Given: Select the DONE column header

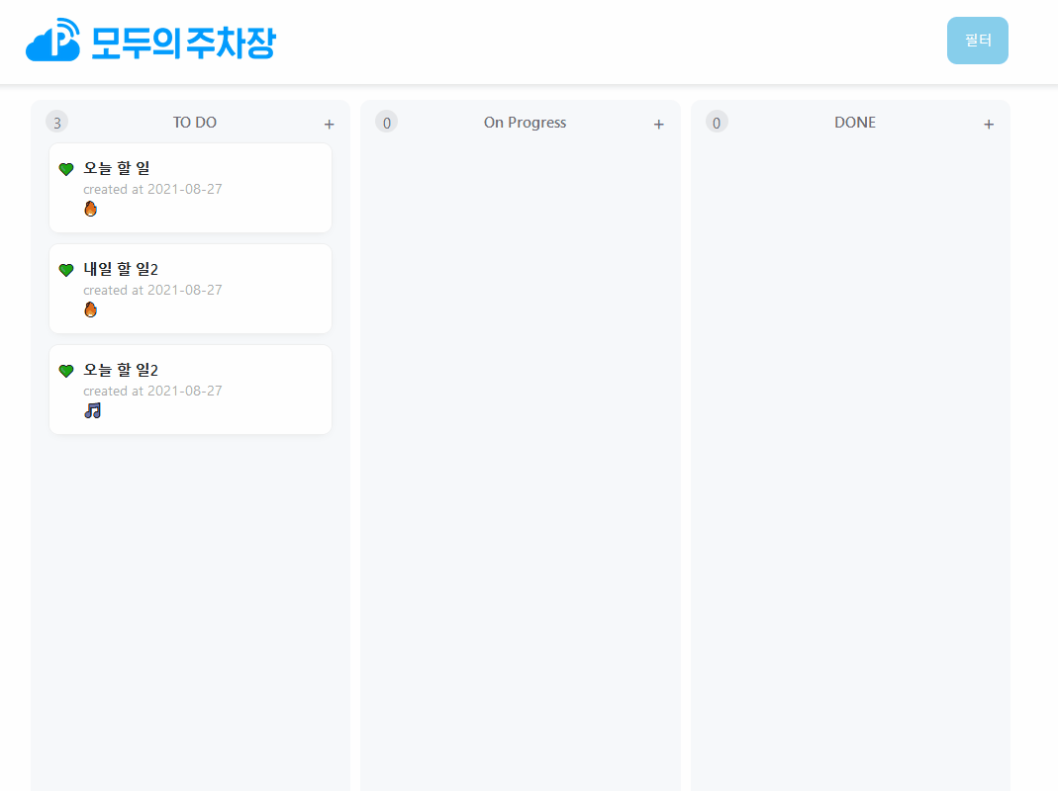Looking at the screenshot, I should [x=854, y=122].
